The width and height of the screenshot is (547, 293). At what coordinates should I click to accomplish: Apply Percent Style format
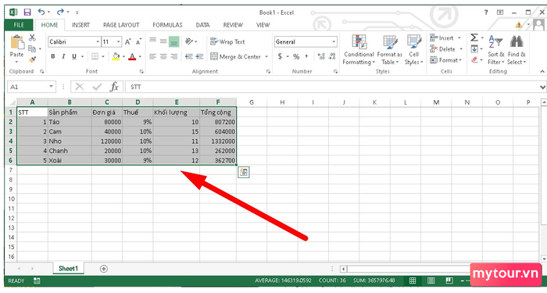tap(296, 56)
